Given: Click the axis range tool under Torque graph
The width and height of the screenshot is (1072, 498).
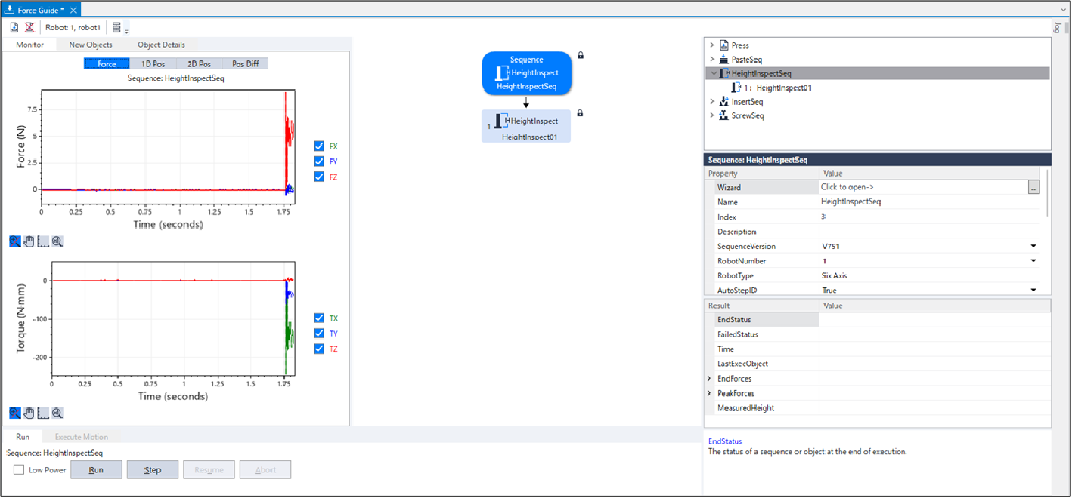Looking at the screenshot, I should click(x=43, y=413).
